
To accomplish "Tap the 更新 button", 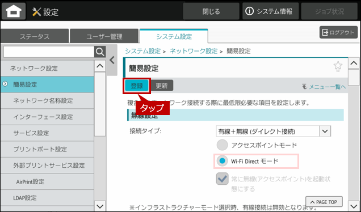I will 162,86.
